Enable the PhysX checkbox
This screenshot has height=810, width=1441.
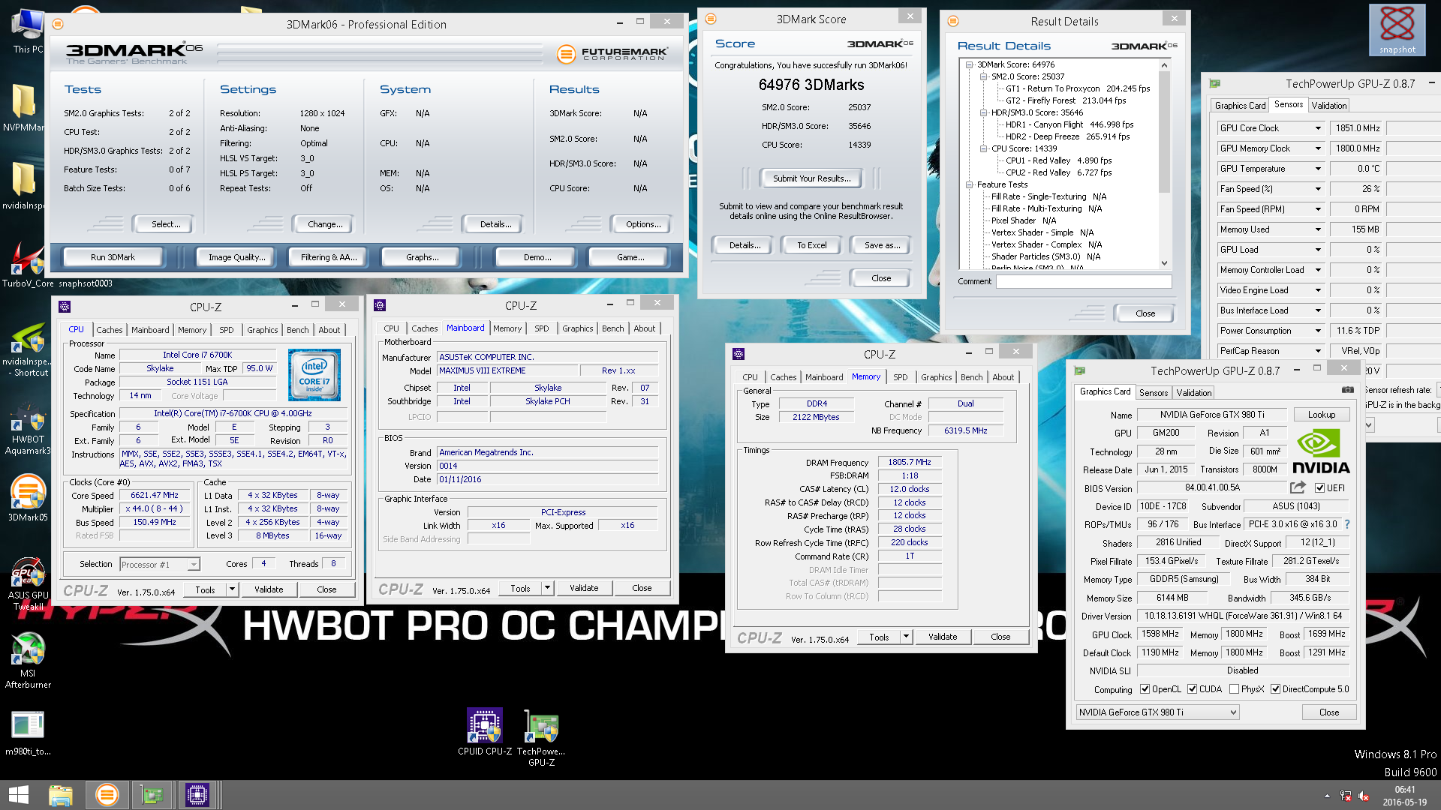coord(1234,689)
